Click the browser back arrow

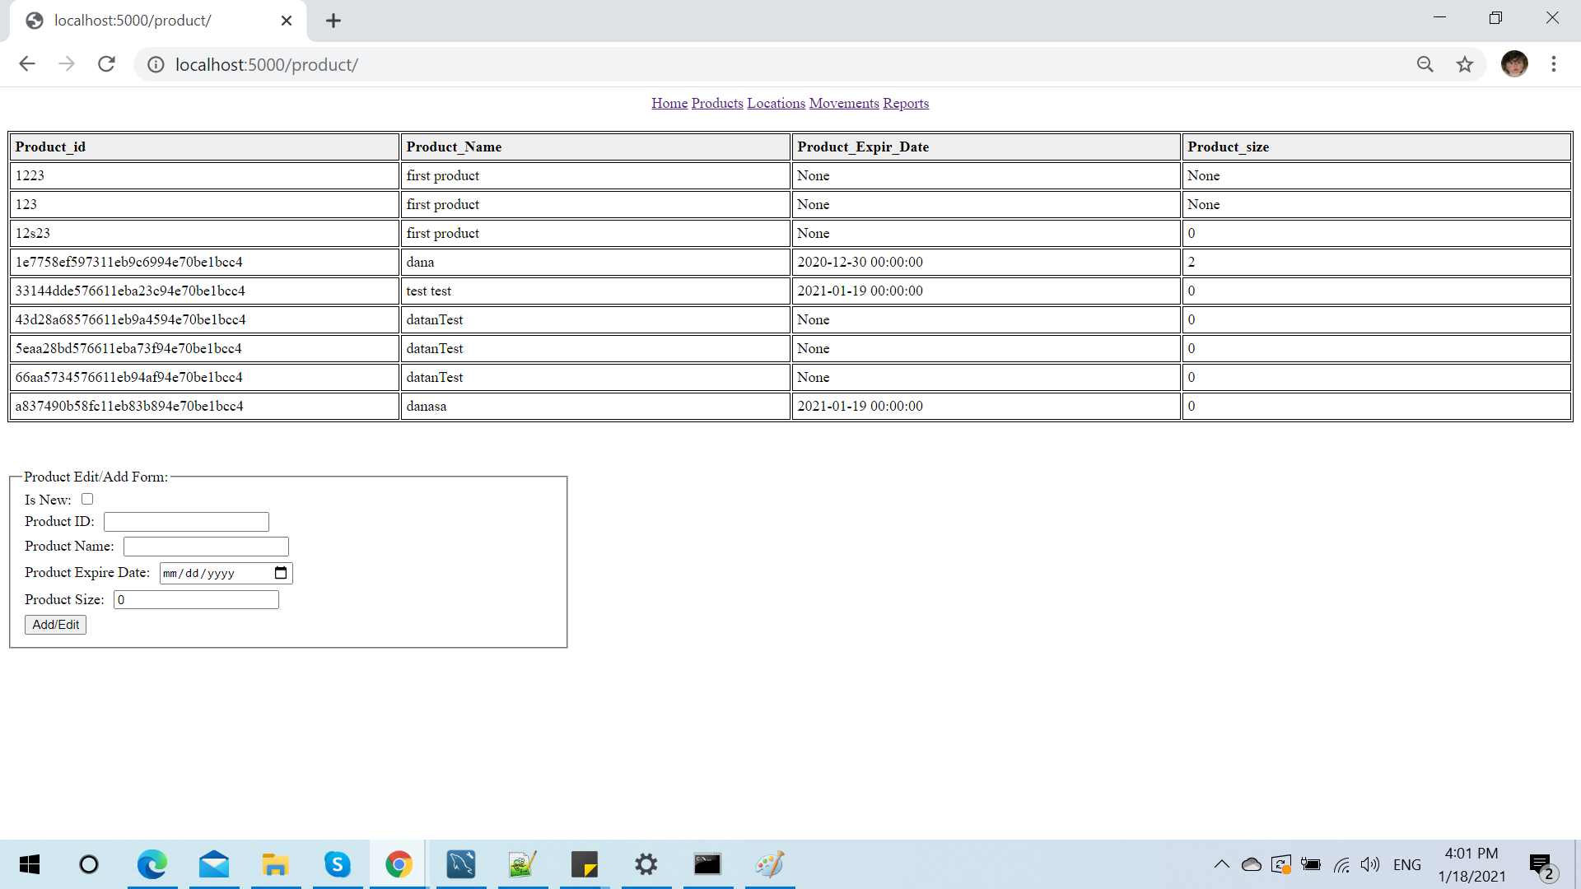tap(27, 64)
